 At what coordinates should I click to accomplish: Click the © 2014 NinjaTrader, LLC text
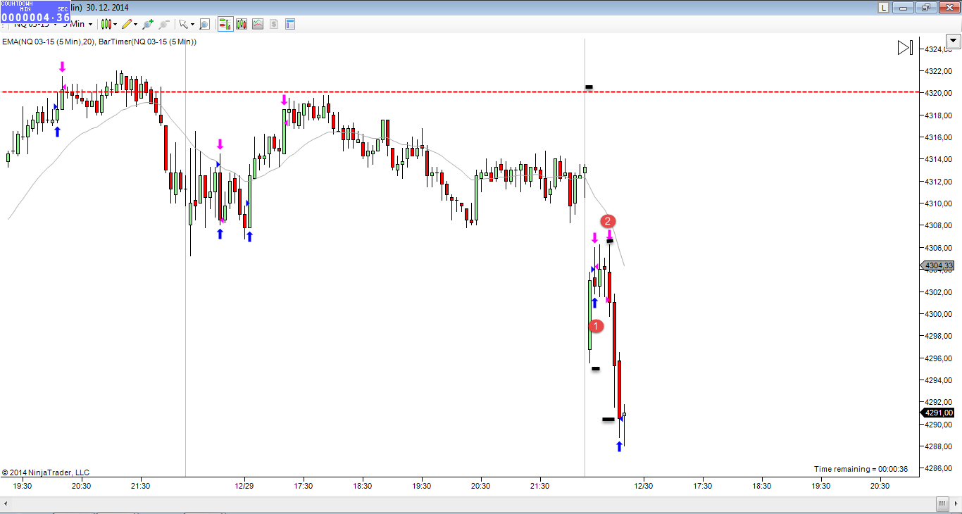[x=46, y=472]
